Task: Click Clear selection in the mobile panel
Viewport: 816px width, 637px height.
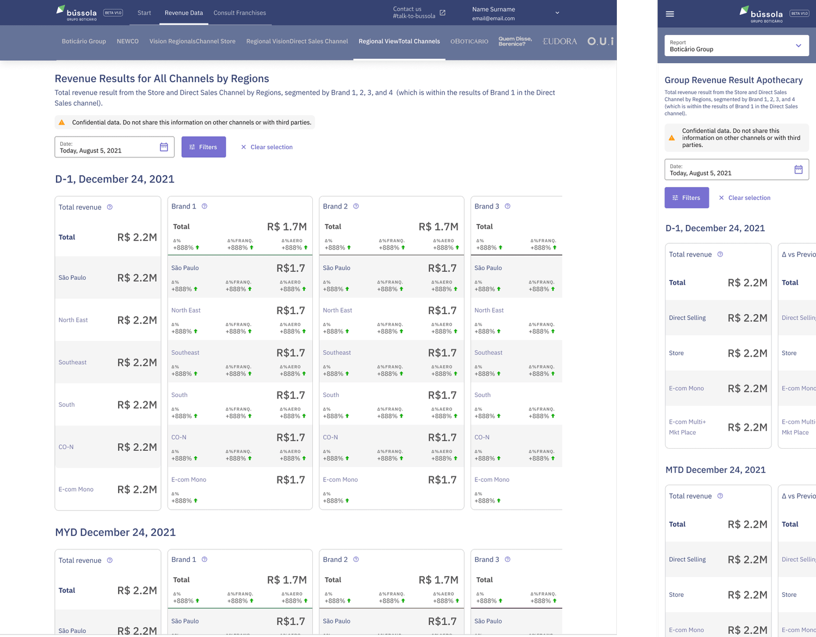Action: click(745, 198)
